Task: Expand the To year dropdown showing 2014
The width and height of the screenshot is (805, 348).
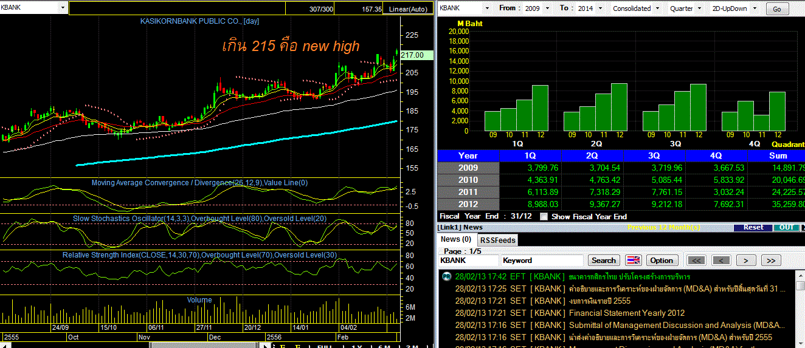Action: point(599,9)
